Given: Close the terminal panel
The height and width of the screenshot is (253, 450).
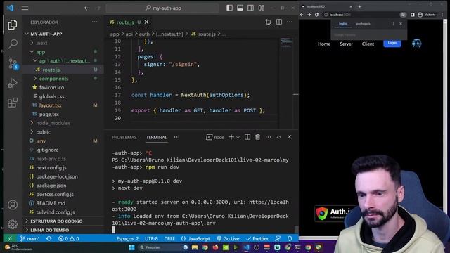Looking at the screenshot, I should [289, 137].
